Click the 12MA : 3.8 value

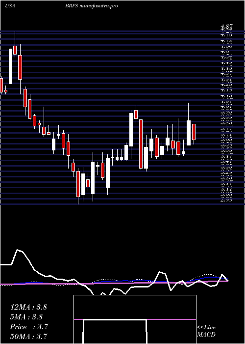coord(28,307)
